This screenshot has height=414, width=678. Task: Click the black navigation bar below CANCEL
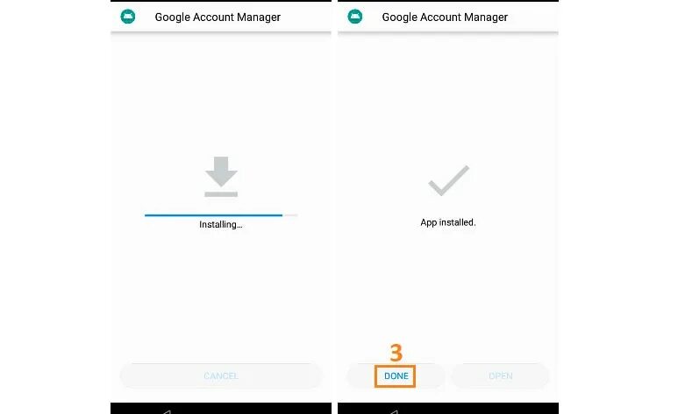pyautogui.click(x=221, y=409)
